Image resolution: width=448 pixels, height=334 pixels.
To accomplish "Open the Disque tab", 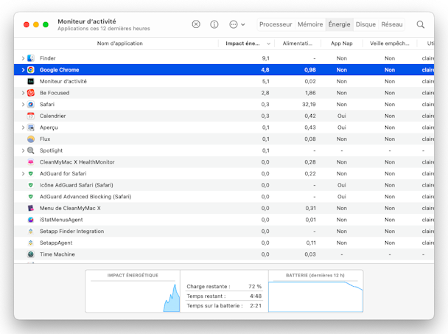I will click(x=365, y=24).
